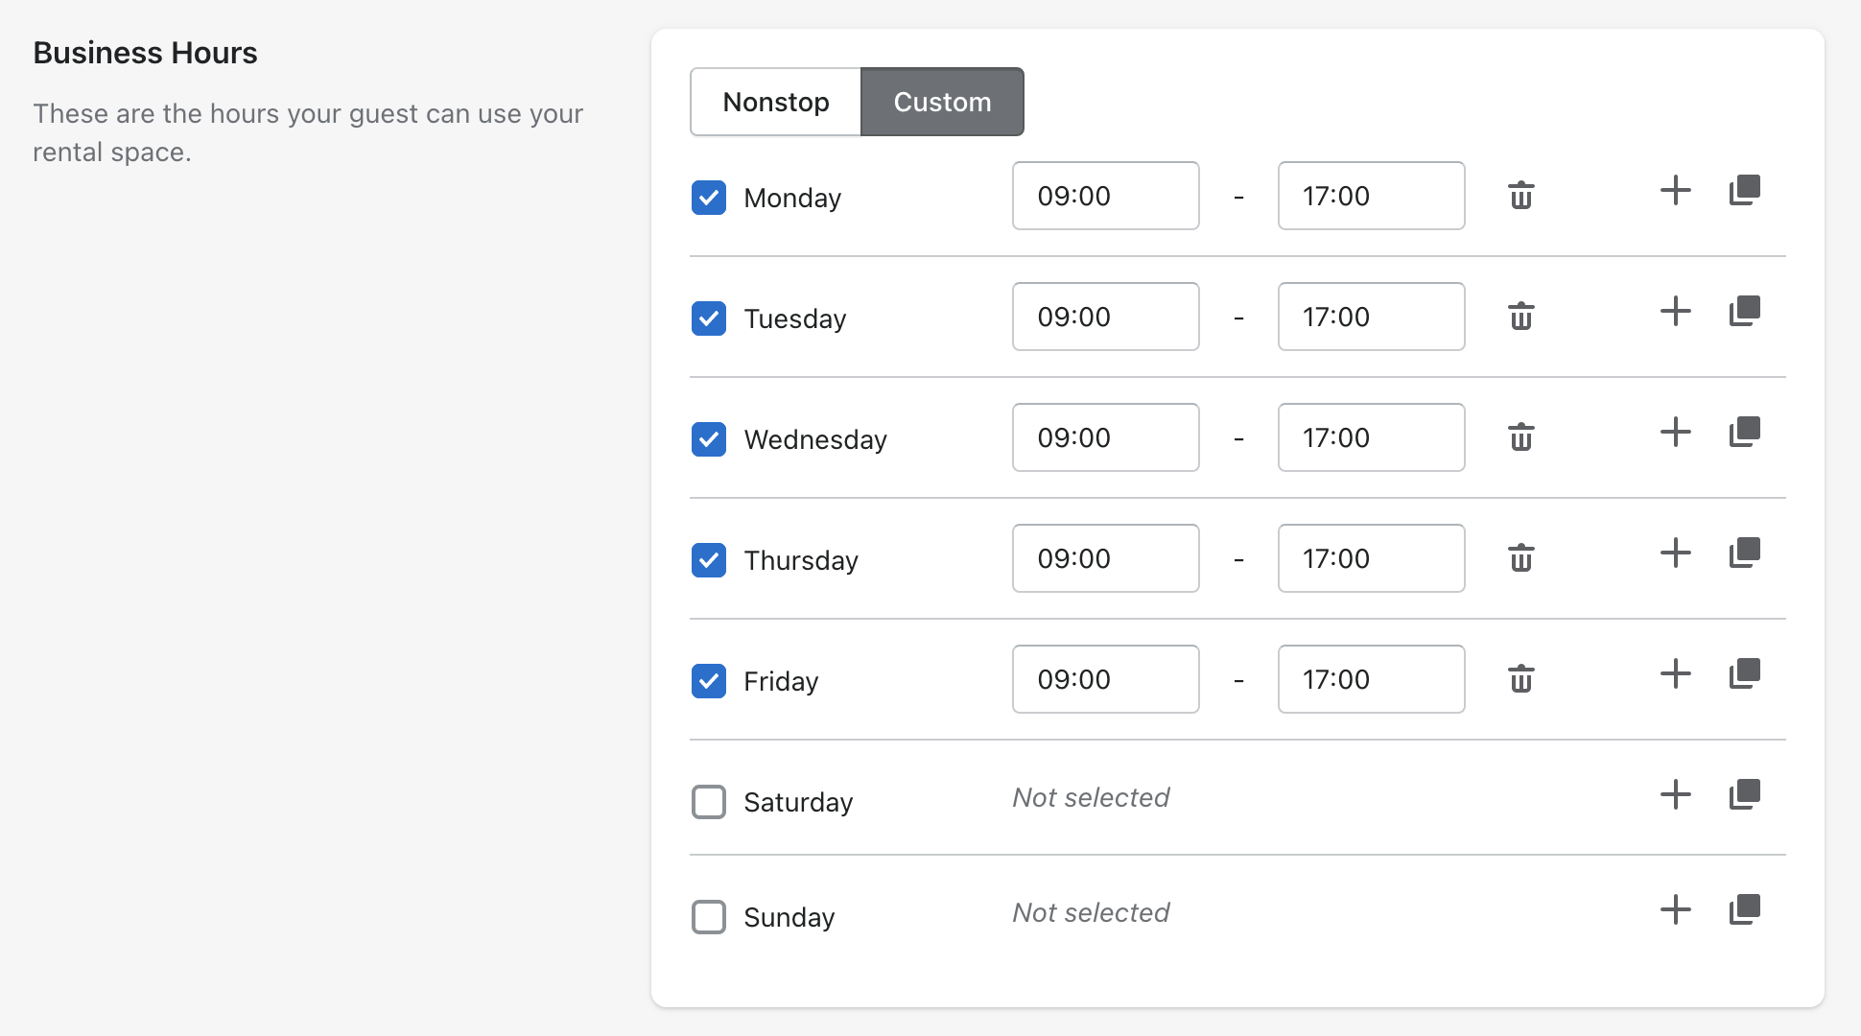Remove Friday's hours using the trash icon

pos(1520,679)
